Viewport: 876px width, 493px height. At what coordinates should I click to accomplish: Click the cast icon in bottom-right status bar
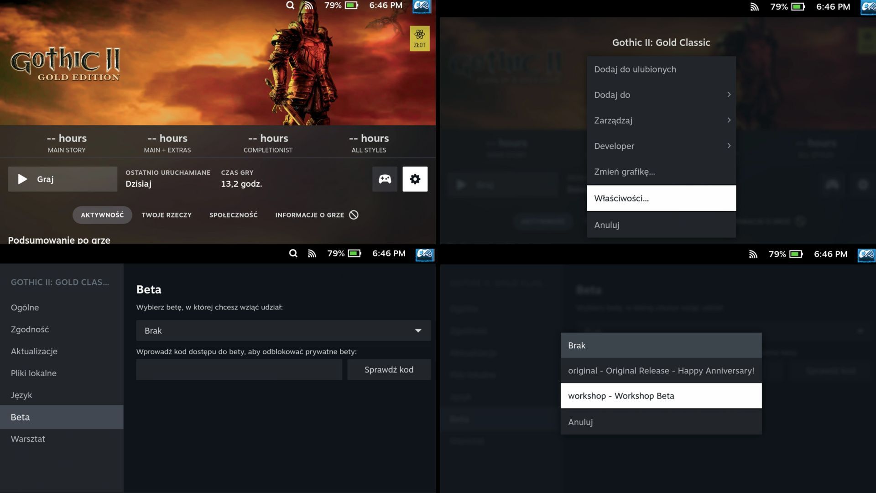coord(753,254)
